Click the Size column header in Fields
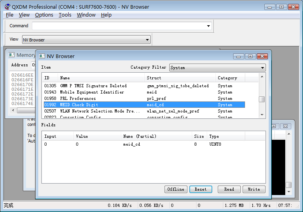The image size is (303, 212). (x=199, y=136)
